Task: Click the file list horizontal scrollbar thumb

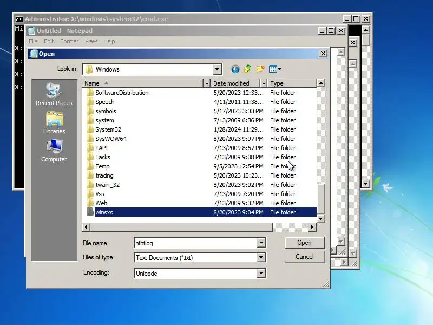Action: click(x=181, y=227)
